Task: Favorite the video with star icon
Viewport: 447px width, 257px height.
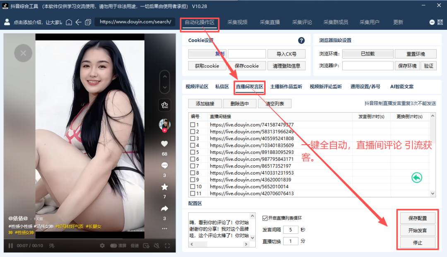Action: click(164, 187)
